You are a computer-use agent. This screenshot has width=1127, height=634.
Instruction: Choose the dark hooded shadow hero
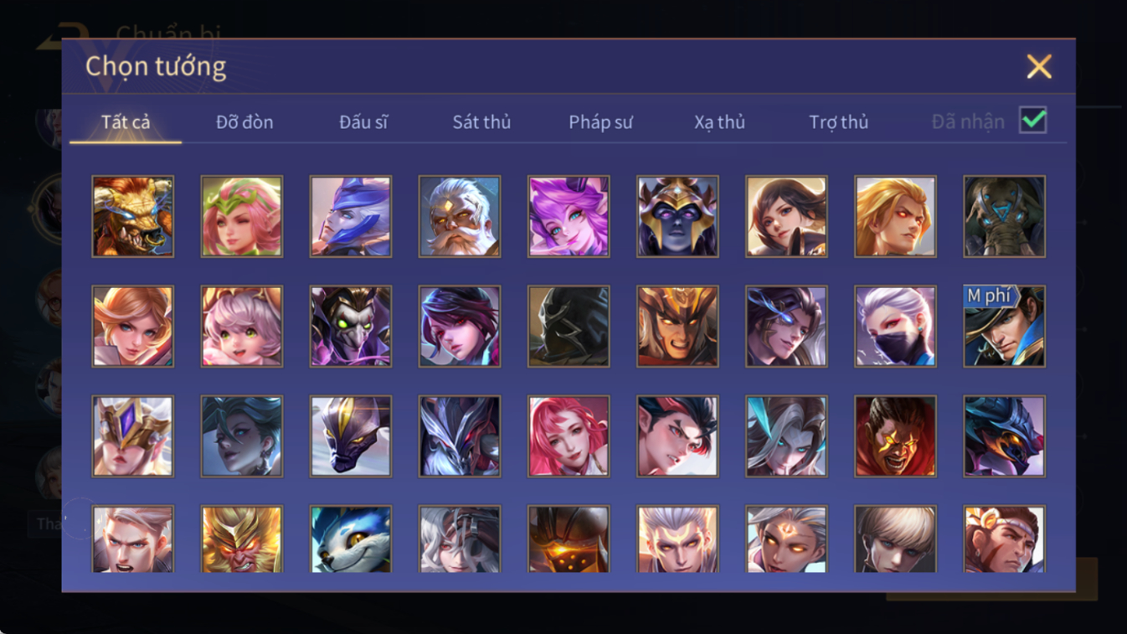569,326
